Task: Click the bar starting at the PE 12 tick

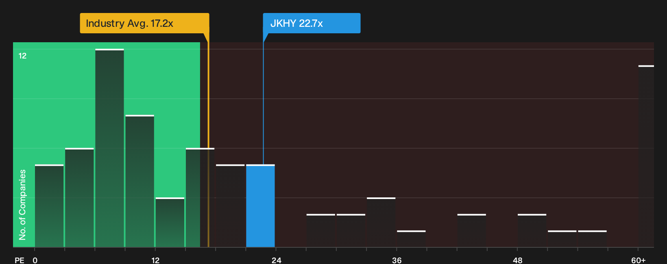Action: click(x=170, y=222)
